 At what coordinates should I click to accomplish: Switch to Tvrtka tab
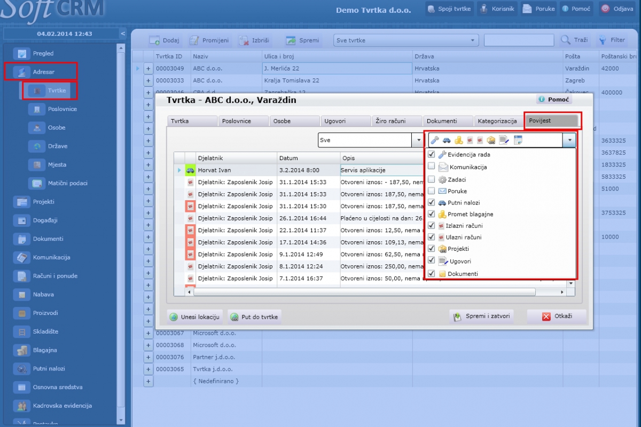pyautogui.click(x=192, y=121)
